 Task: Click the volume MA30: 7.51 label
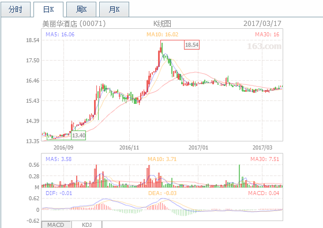click(x=265, y=159)
